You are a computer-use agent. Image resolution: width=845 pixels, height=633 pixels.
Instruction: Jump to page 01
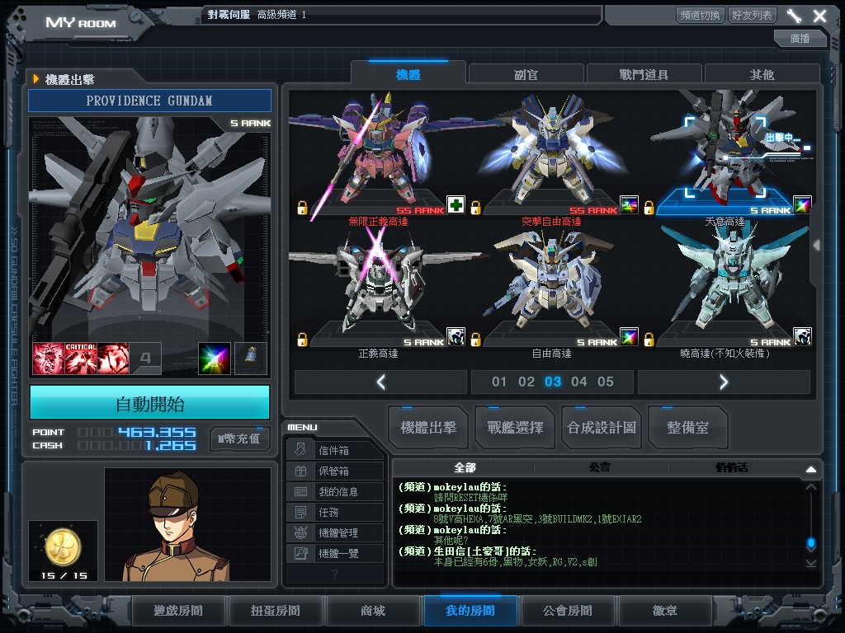[x=499, y=382]
